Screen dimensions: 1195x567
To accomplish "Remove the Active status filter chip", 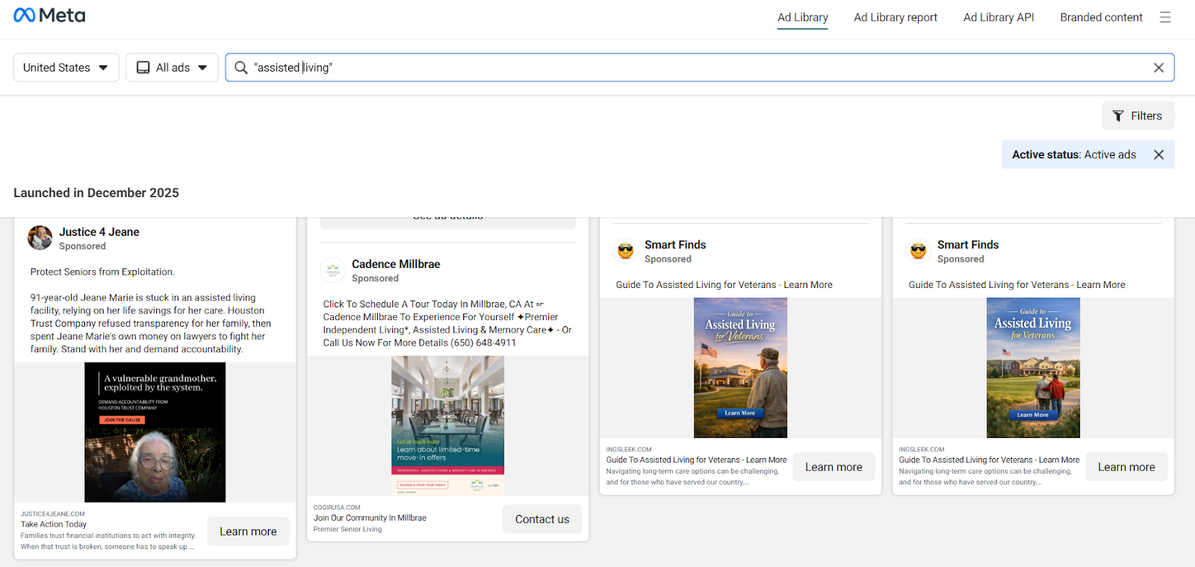I will point(1158,154).
